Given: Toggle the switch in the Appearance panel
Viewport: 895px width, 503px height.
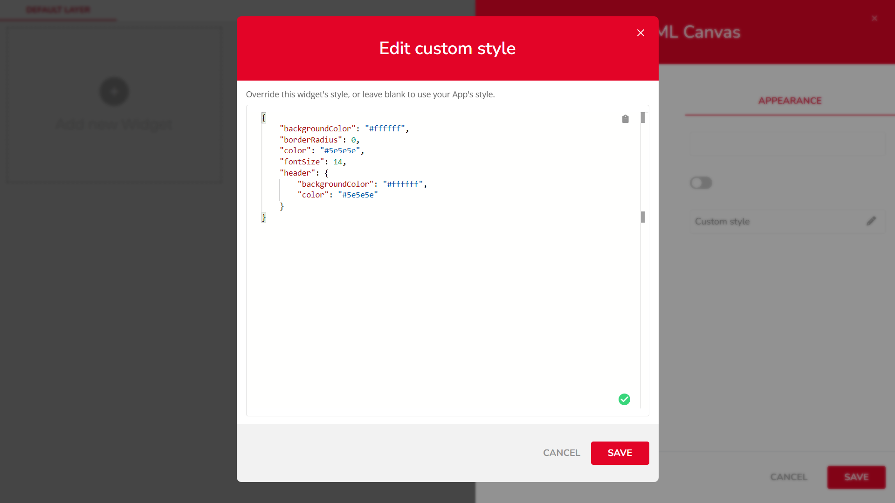Looking at the screenshot, I should (701, 183).
